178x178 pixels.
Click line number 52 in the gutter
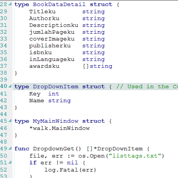pyautogui.click(x=3, y=170)
